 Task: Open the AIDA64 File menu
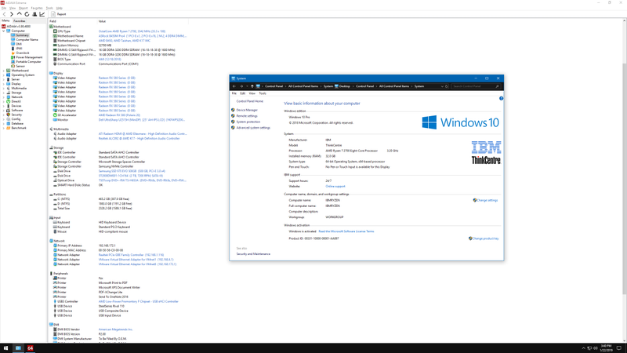pyautogui.click(x=4, y=8)
